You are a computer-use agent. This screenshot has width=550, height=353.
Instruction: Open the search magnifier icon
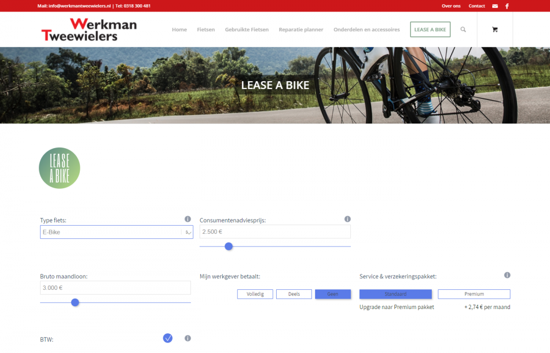click(x=463, y=30)
